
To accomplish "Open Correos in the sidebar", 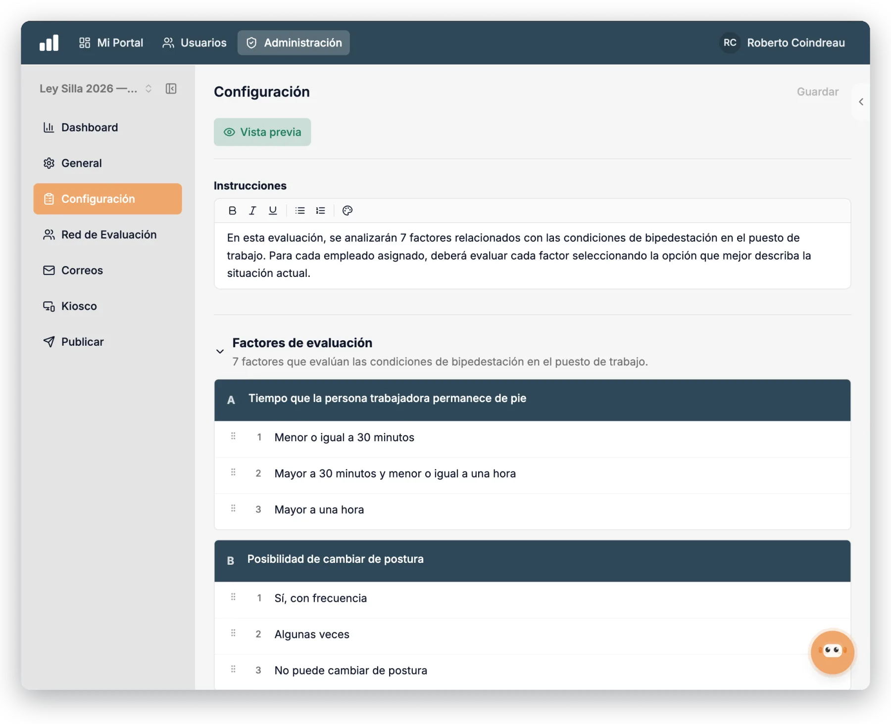I will pos(108,271).
